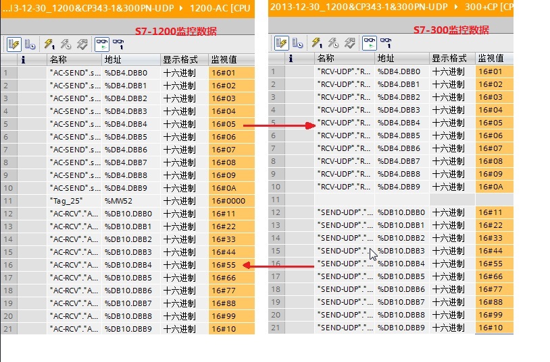Open display format cell of S7-1200 row 21

coord(184,329)
